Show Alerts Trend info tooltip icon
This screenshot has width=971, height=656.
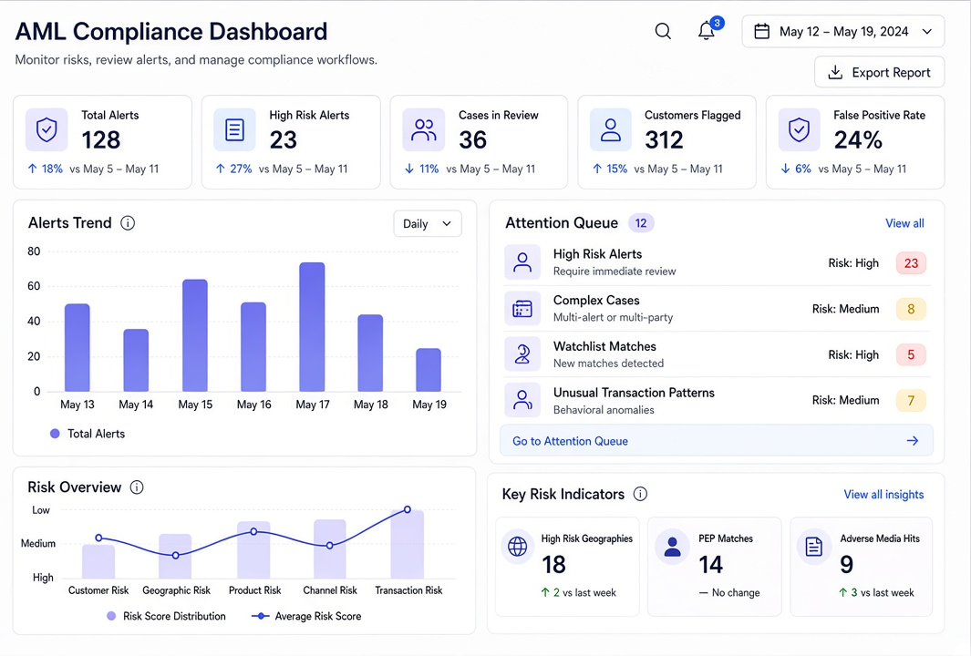coord(128,223)
